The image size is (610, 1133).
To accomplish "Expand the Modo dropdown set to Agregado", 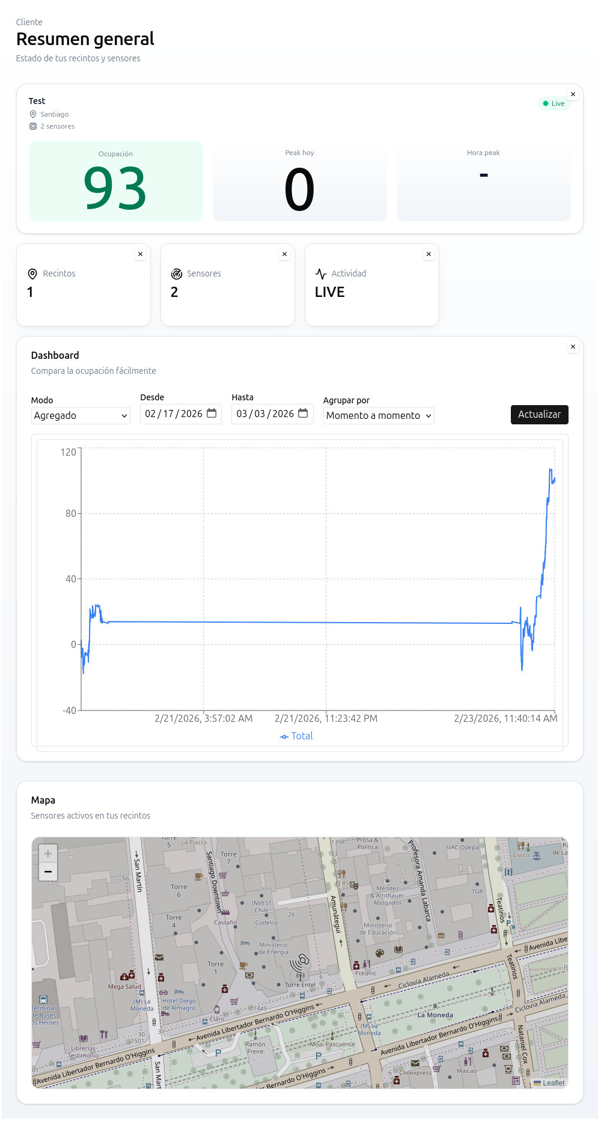I will (81, 415).
